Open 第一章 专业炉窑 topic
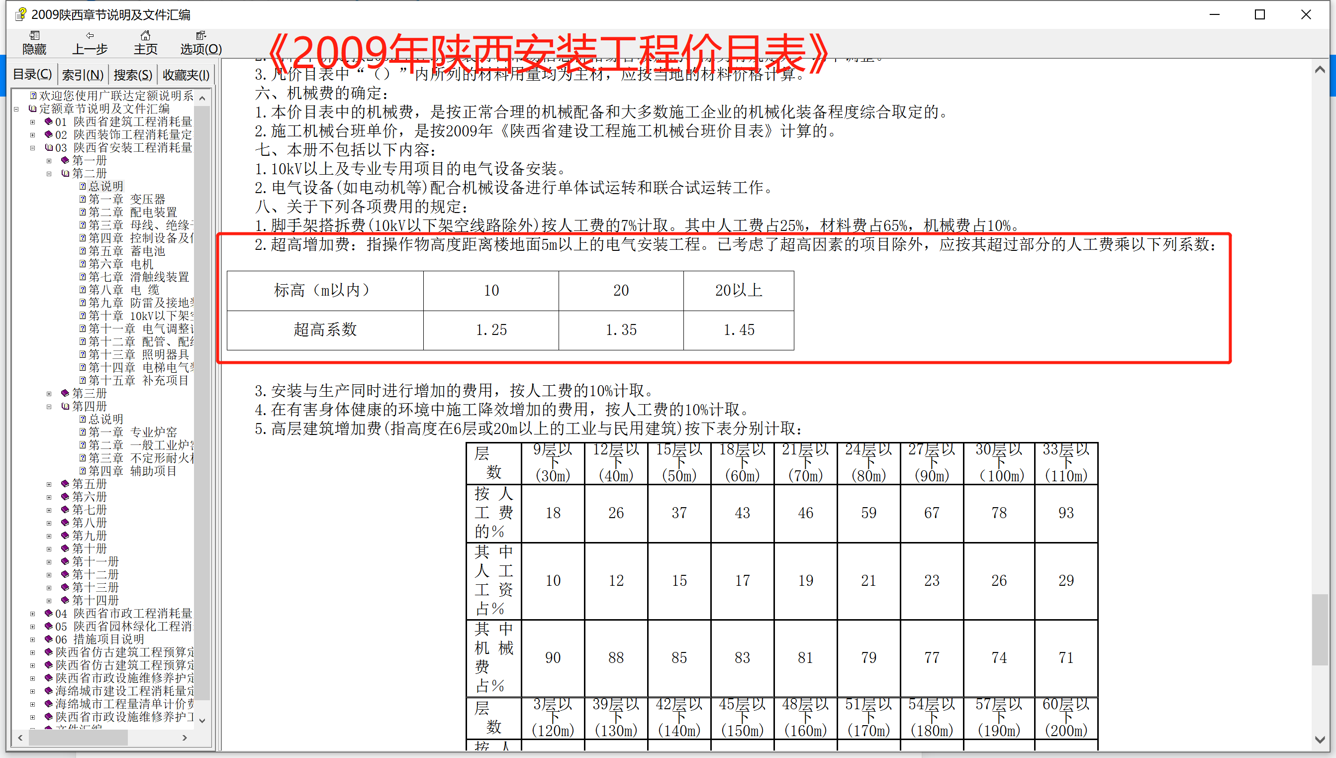 pos(133,432)
